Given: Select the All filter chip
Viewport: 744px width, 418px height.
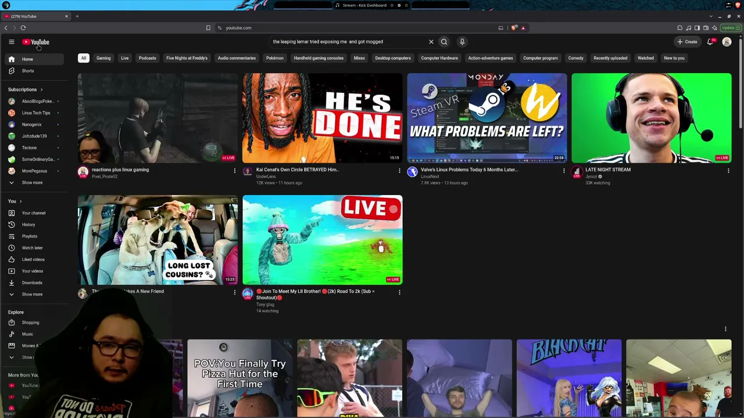Looking at the screenshot, I should (x=84, y=58).
